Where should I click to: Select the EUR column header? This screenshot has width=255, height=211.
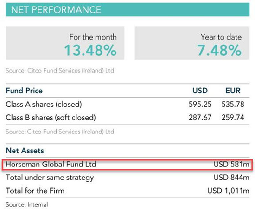tap(233, 91)
